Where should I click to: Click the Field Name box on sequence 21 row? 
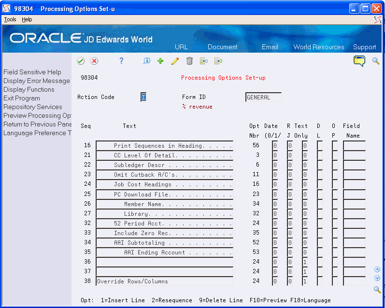354,155
